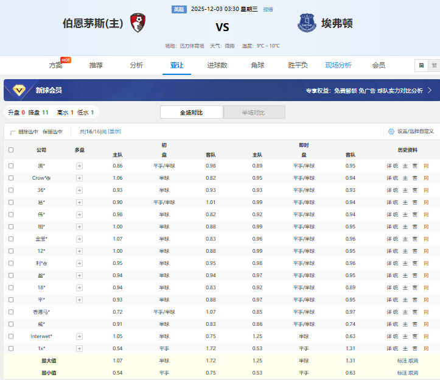
Task: Click the gold VIP diamond badge icon
Action: click(x=19, y=90)
